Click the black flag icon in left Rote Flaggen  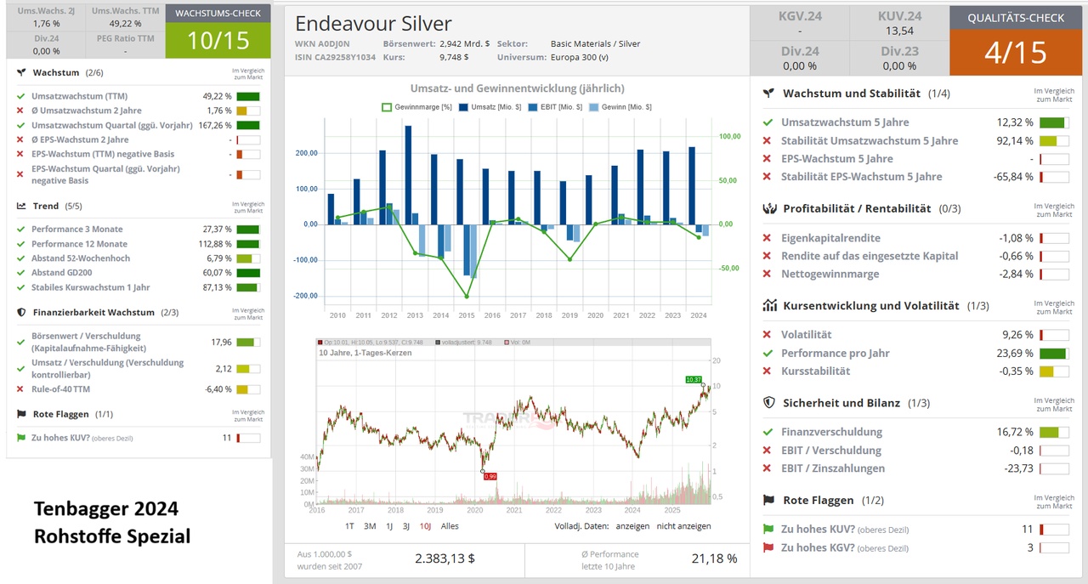(21, 414)
